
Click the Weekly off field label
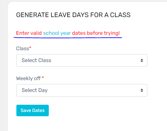pyautogui.click(x=28, y=78)
